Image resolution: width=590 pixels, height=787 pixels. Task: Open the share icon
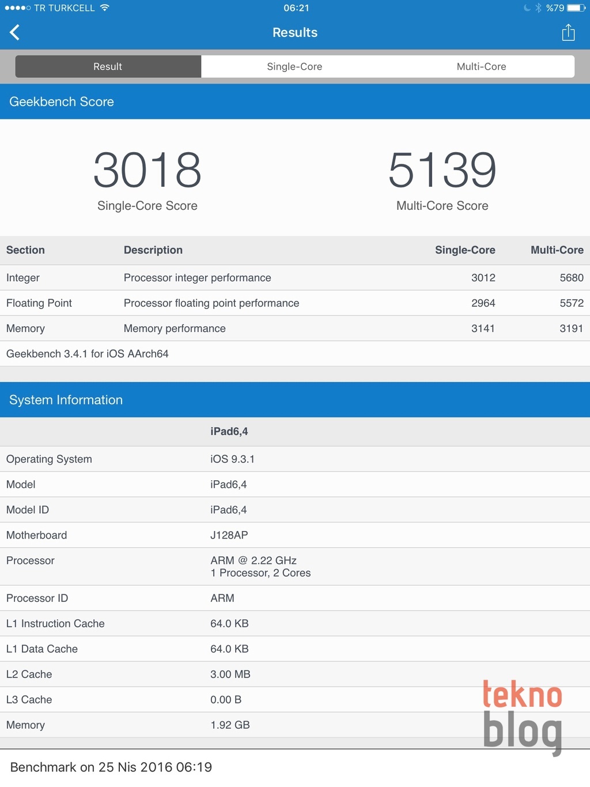coord(568,32)
